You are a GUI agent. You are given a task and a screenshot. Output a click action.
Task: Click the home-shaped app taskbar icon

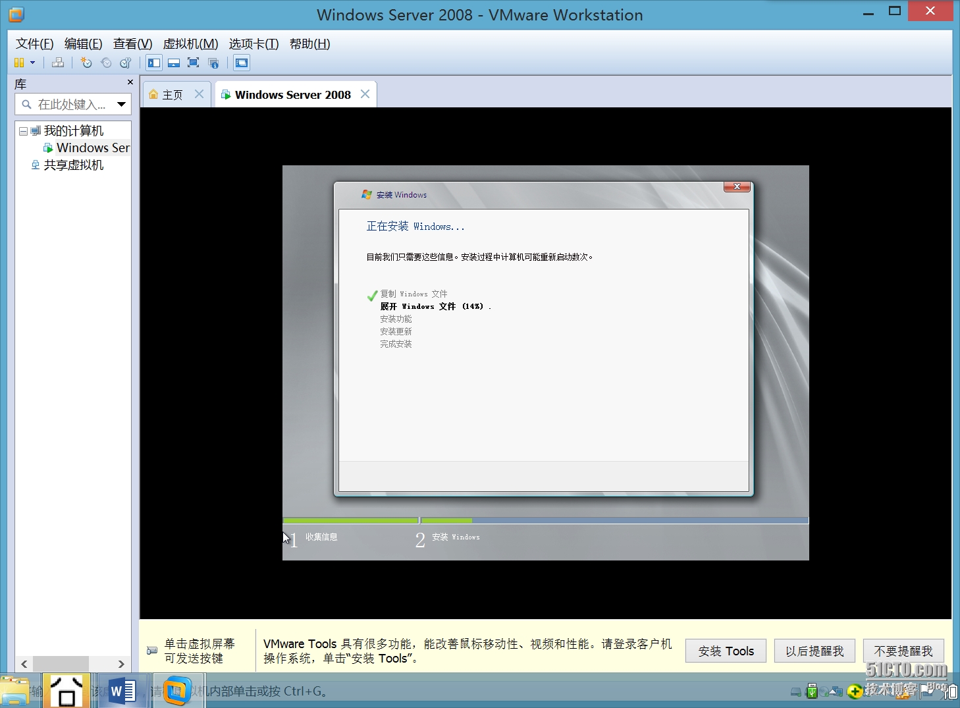[67, 692]
